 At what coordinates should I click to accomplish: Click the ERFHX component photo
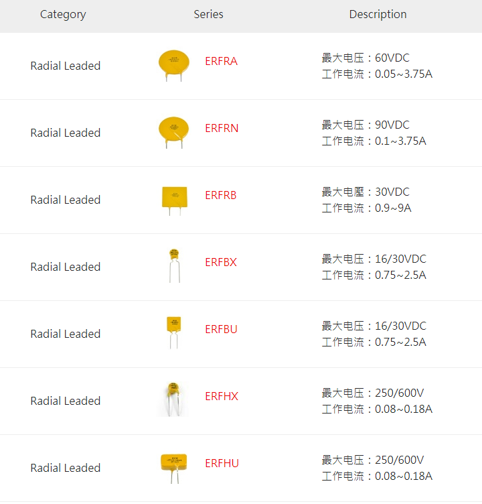coord(173,399)
